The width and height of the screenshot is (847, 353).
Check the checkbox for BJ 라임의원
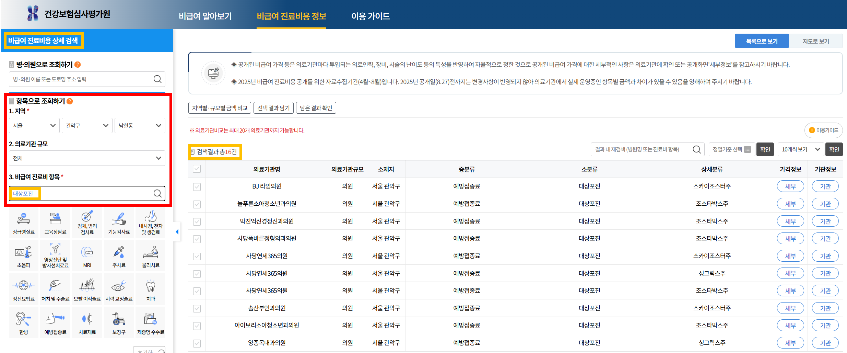coord(196,186)
